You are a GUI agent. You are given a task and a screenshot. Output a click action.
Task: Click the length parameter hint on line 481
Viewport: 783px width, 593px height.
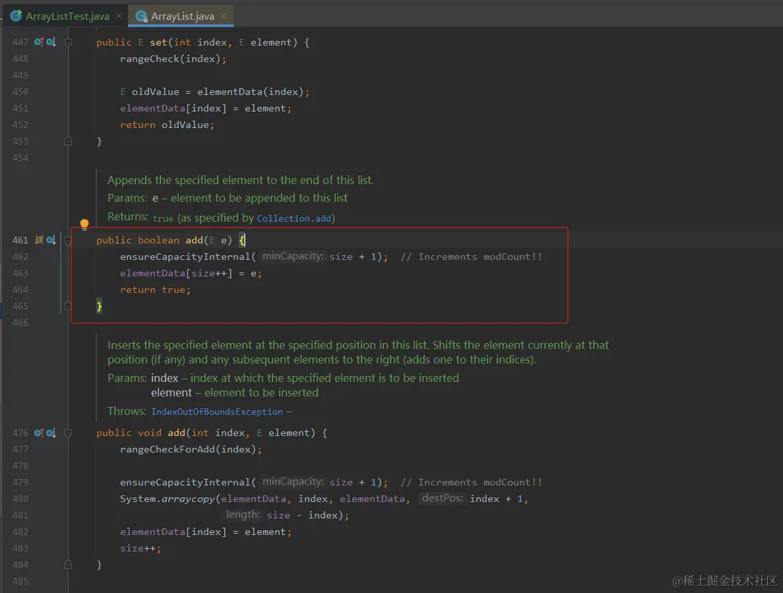[243, 515]
